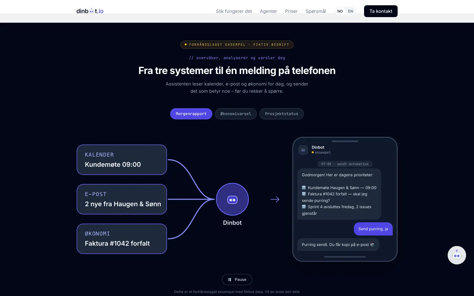Image resolution: width=474 pixels, height=296 pixels.
Task: Pause the demo animation
Action: coord(237,280)
